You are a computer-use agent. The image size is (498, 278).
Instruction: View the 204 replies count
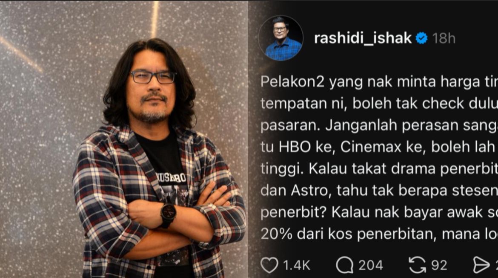pyautogui.click(x=371, y=265)
